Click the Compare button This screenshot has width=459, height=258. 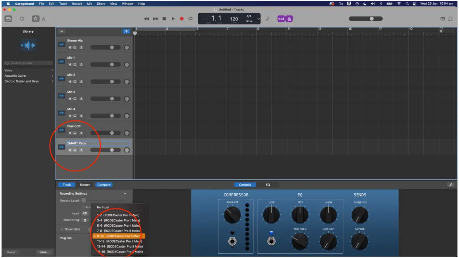coord(104,185)
